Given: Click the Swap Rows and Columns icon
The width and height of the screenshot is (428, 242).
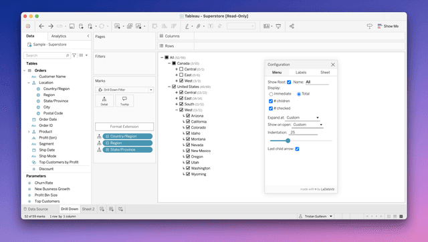Looking at the screenshot, I should [x=154, y=26].
